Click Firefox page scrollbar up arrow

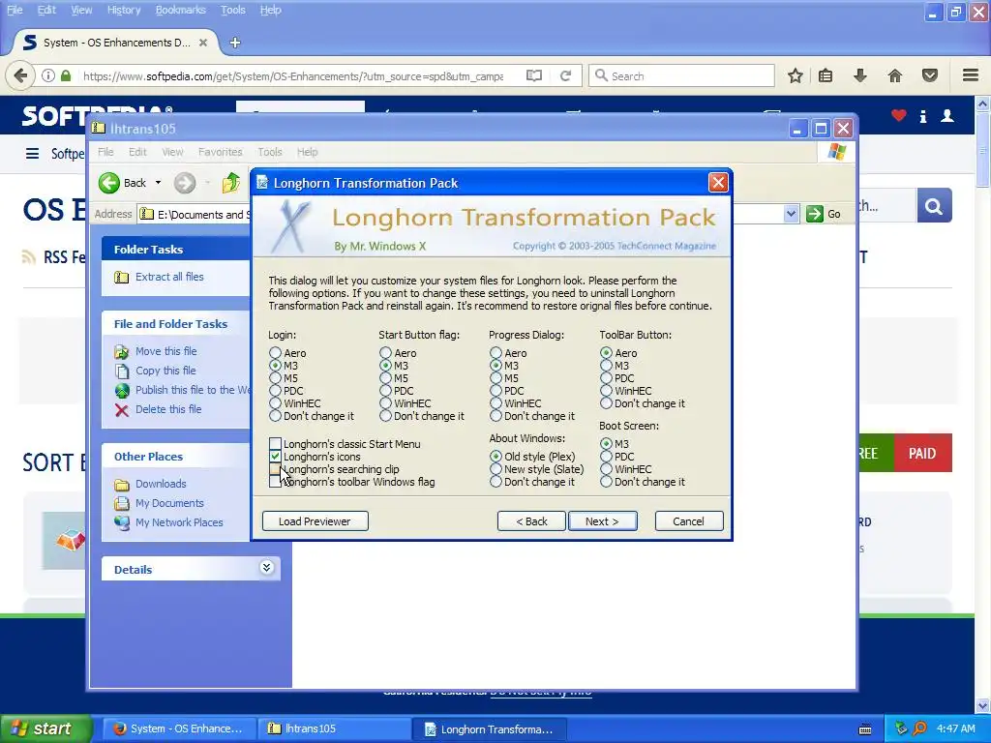pyautogui.click(x=982, y=103)
